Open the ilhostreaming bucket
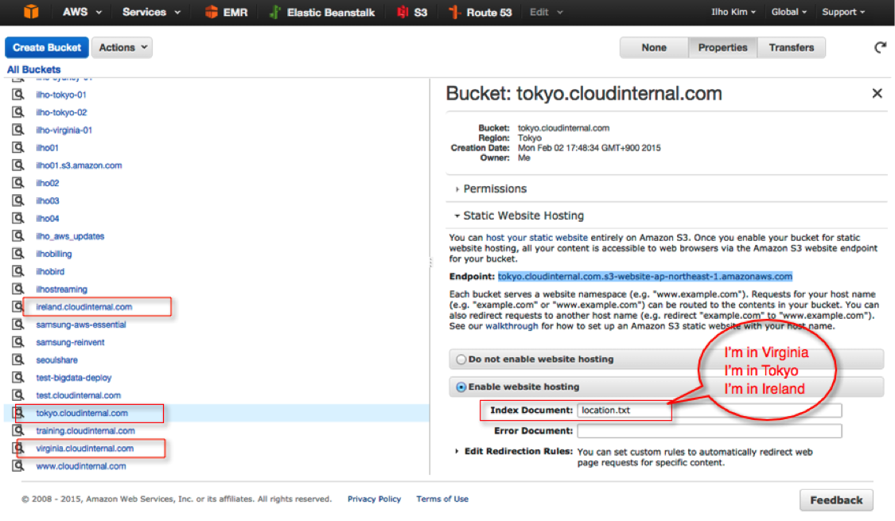Image resolution: width=895 pixels, height=521 pixels. point(61,289)
